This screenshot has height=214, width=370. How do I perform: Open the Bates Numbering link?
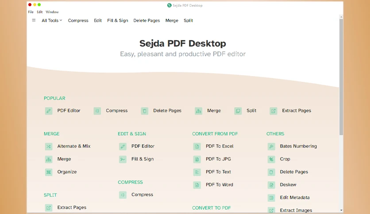click(298, 146)
